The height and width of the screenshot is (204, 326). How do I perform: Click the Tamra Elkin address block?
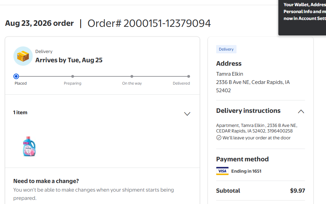coord(253,82)
